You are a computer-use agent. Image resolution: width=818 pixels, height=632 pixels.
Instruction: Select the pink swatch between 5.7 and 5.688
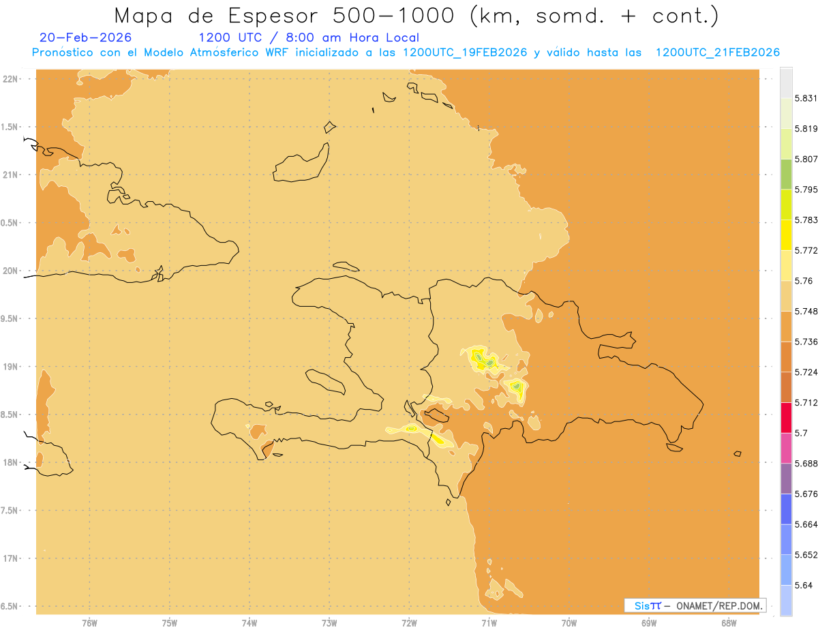786,448
